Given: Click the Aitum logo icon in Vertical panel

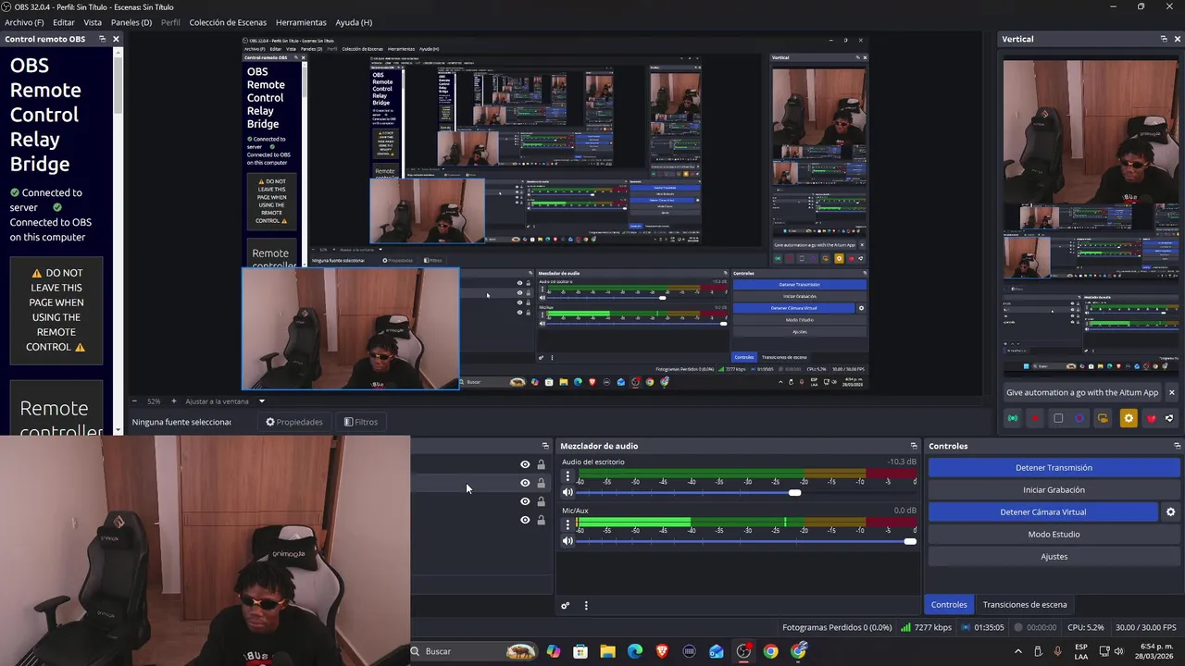Looking at the screenshot, I should (x=1169, y=418).
